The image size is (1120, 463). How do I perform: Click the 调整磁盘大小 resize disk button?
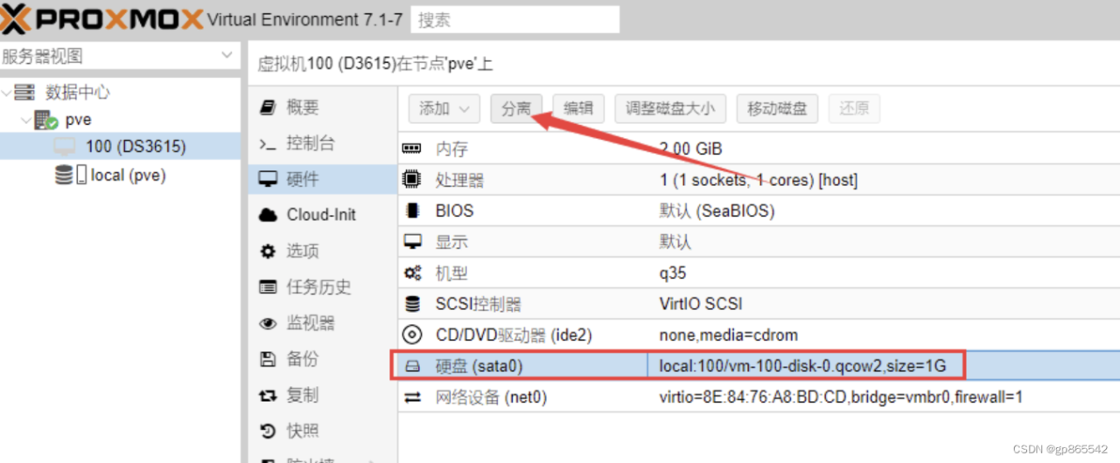670,108
